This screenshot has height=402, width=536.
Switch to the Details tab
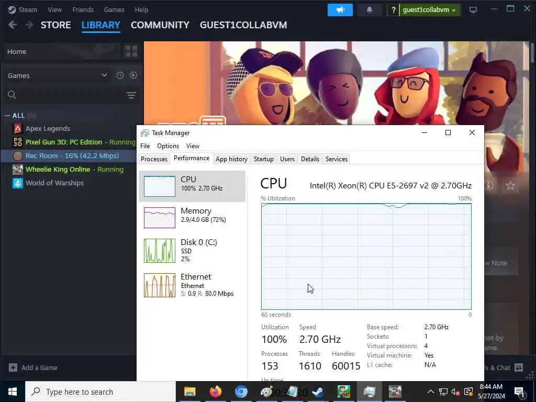310,159
